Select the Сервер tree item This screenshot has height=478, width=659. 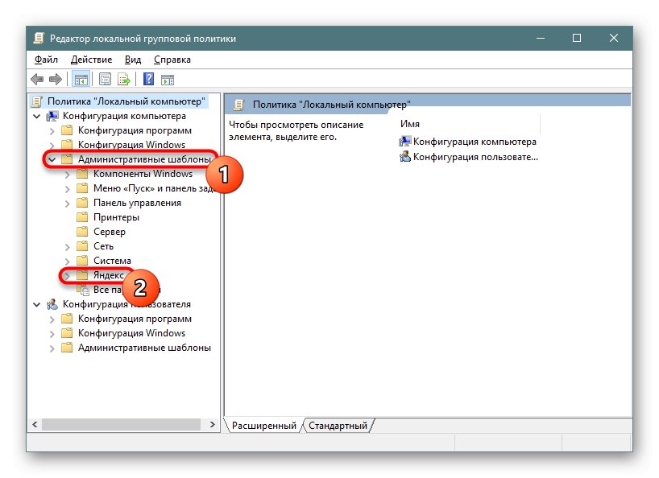(x=110, y=231)
